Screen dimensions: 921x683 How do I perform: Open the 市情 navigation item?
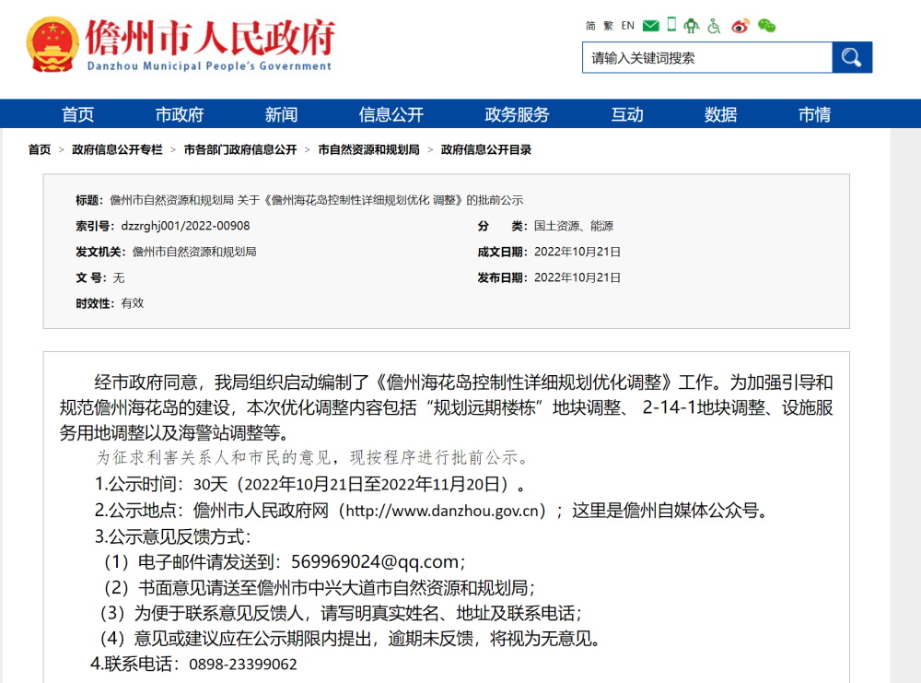pyautogui.click(x=815, y=114)
